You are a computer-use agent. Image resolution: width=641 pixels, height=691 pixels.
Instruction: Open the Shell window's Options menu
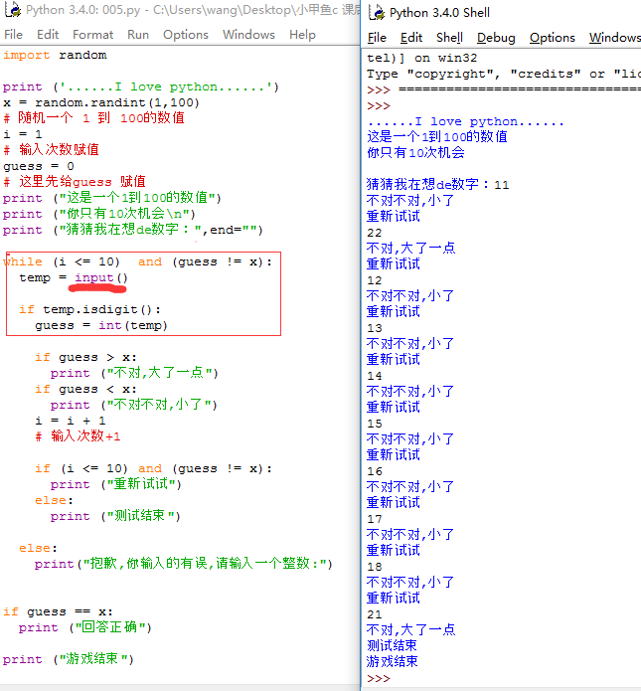click(x=553, y=38)
